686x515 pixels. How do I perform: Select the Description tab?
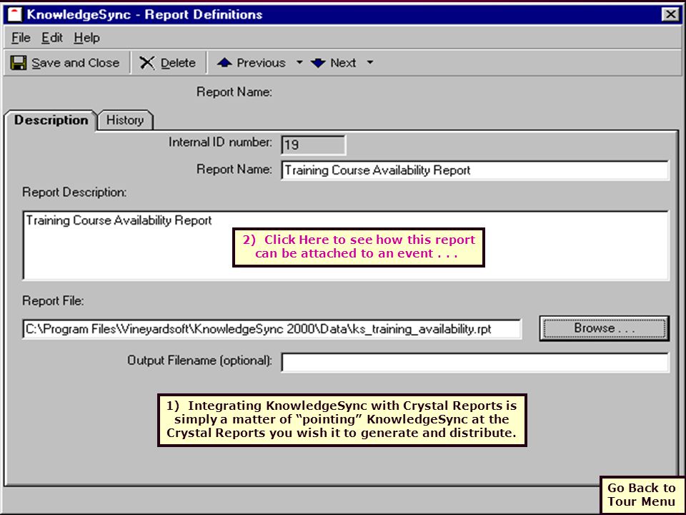click(51, 120)
